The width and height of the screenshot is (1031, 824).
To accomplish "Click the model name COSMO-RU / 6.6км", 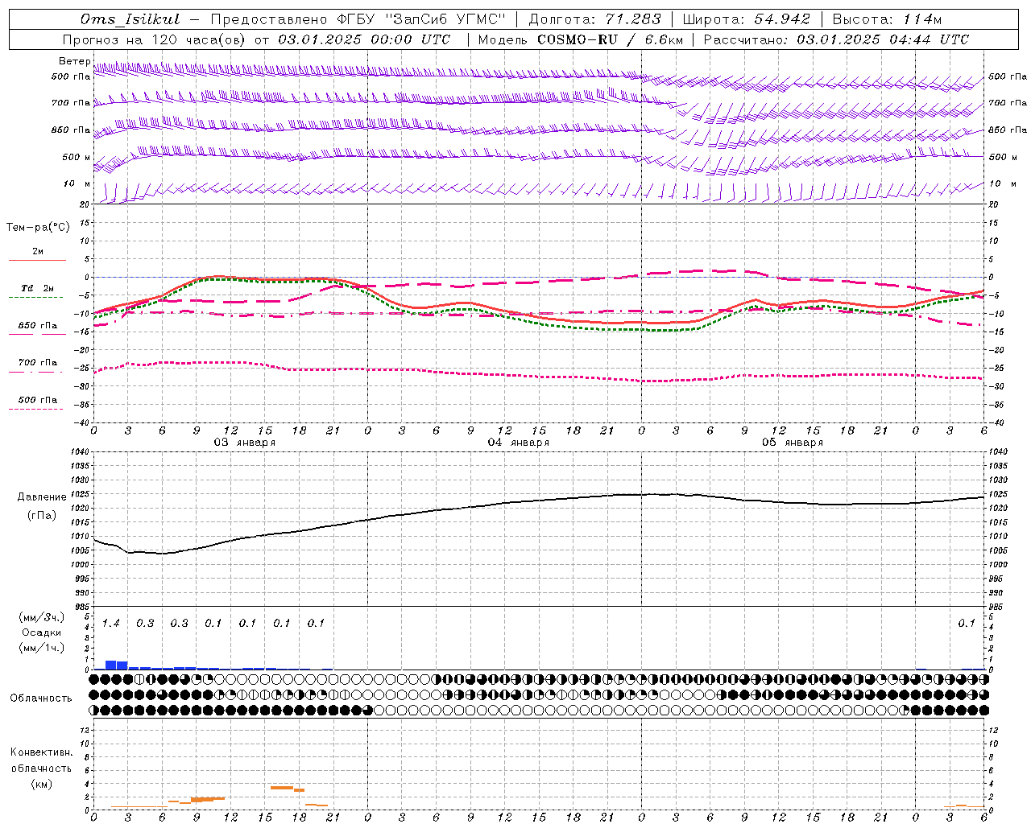I will click(x=610, y=39).
